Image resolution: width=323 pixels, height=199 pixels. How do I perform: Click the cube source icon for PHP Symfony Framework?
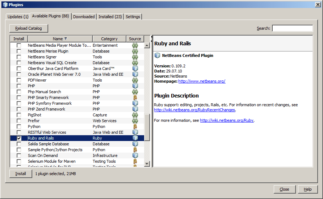pos(135,103)
